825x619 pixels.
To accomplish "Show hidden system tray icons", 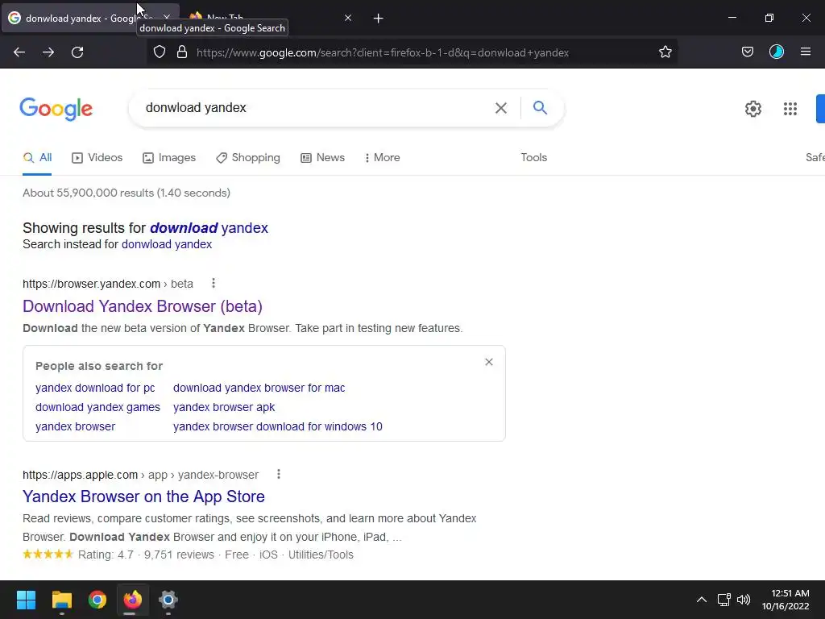I will point(702,600).
